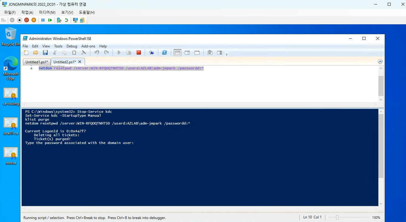This screenshot has width=406, height=222.
Task: Switch to the Untitled1.ps1 tab
Action: pos(37,62)
